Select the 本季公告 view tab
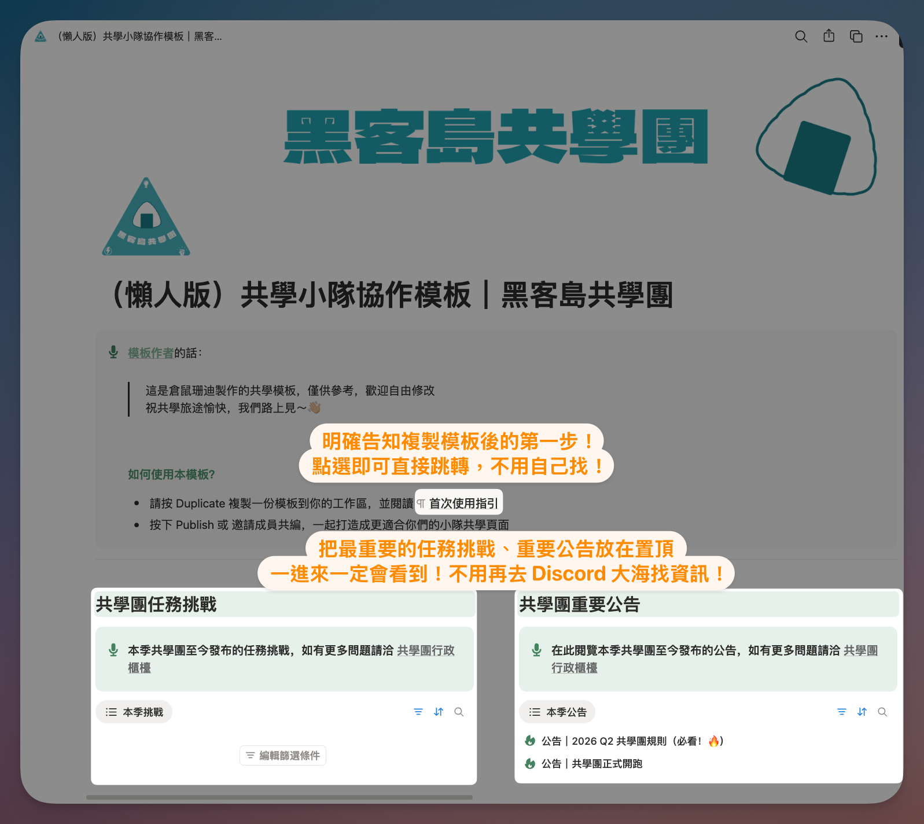The height and width of the screenshot is (824, 924). tap(557, 712)
